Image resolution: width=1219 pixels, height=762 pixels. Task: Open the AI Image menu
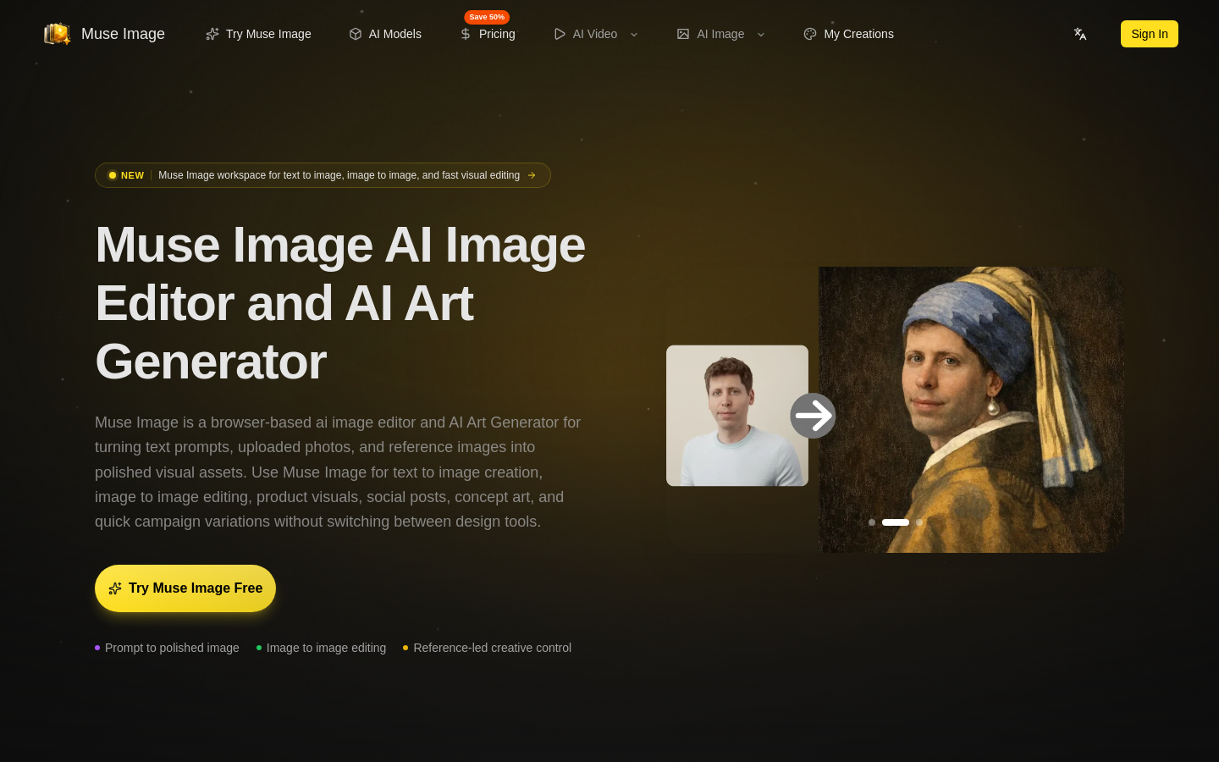721,34
